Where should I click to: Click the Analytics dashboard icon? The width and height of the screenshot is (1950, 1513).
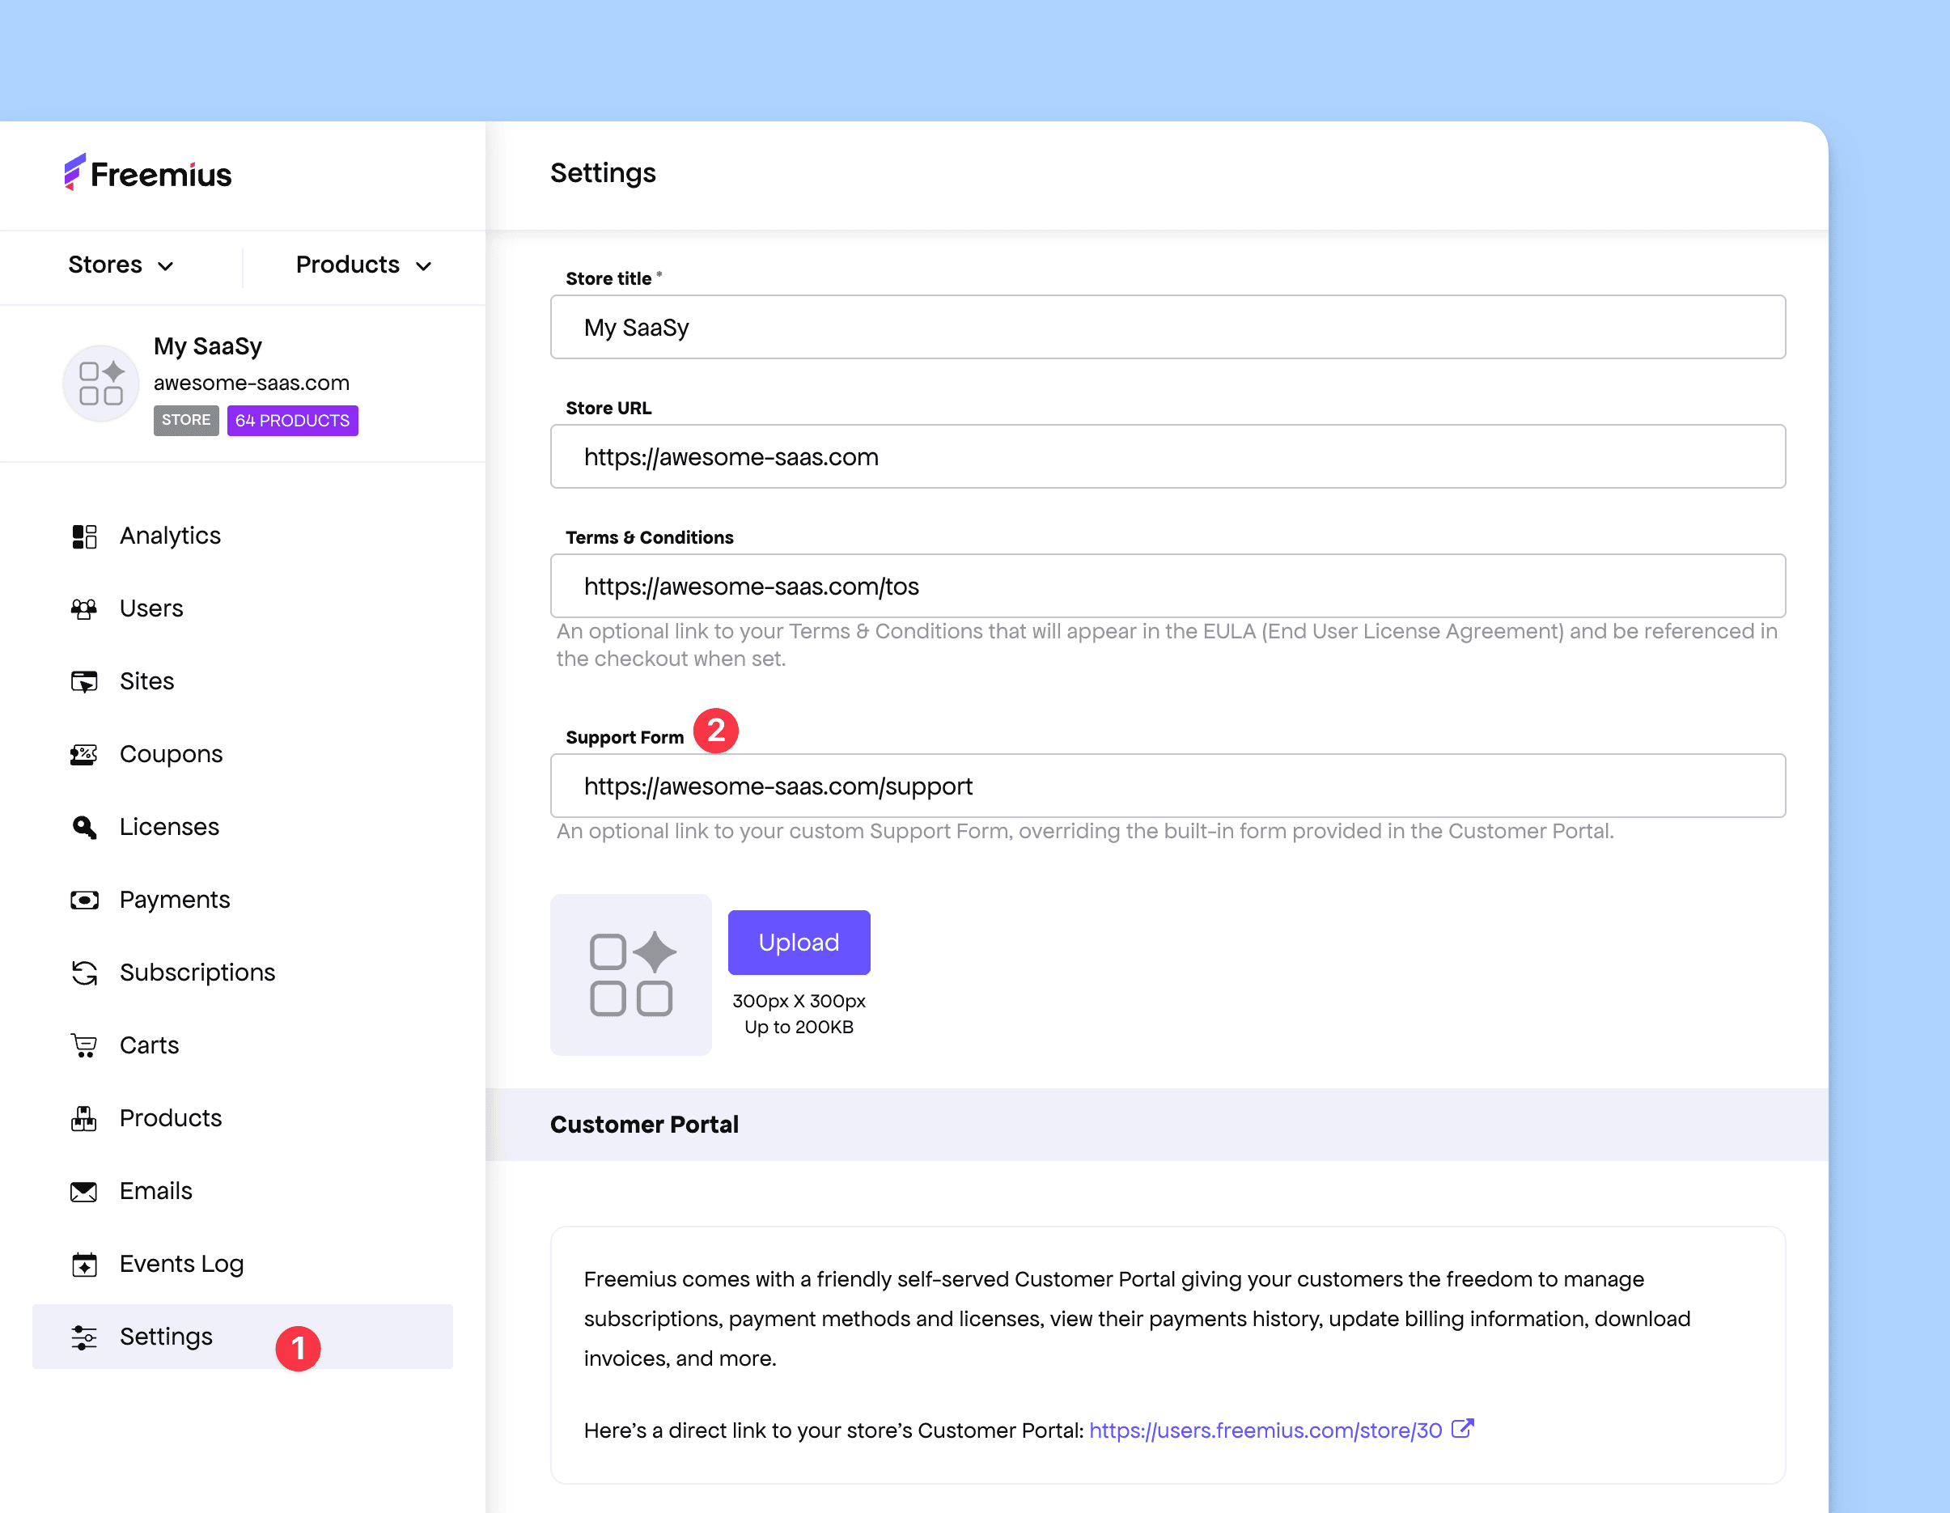pyautogui.click(x=84, y=536)
